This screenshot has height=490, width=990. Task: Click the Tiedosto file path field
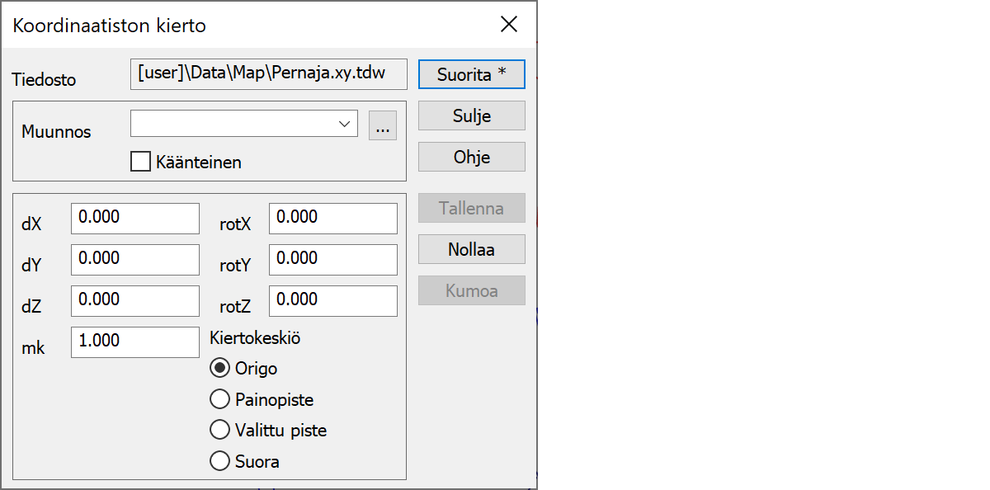click(x=268, y=73)
